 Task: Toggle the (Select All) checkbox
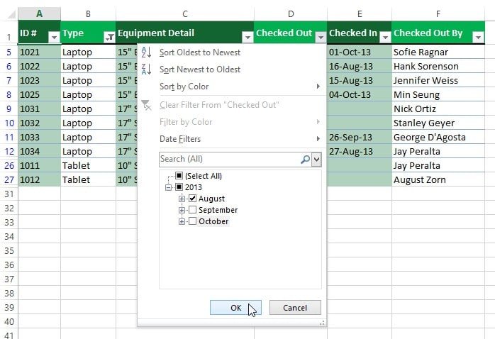pyautogui.click(x=179, y=175)
